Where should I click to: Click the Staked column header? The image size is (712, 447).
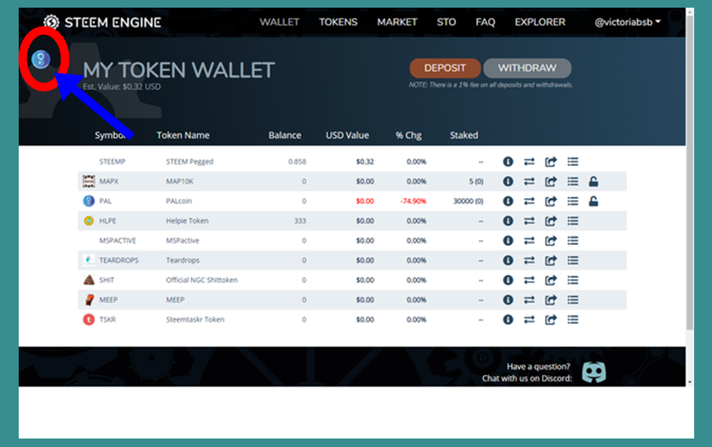pyautogui.click(x=464, y=135)
